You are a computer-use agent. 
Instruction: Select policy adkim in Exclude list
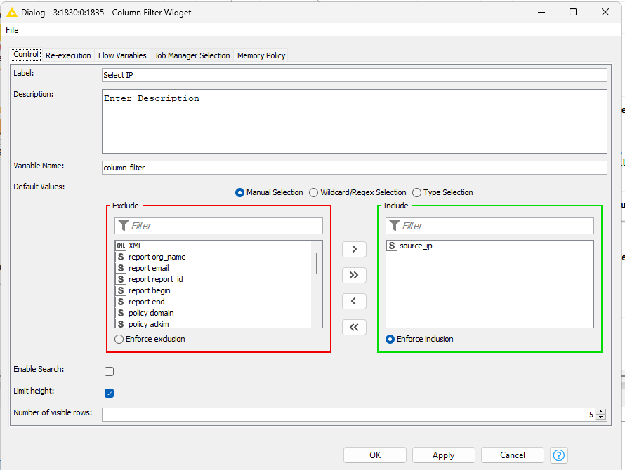pos(213,323)
